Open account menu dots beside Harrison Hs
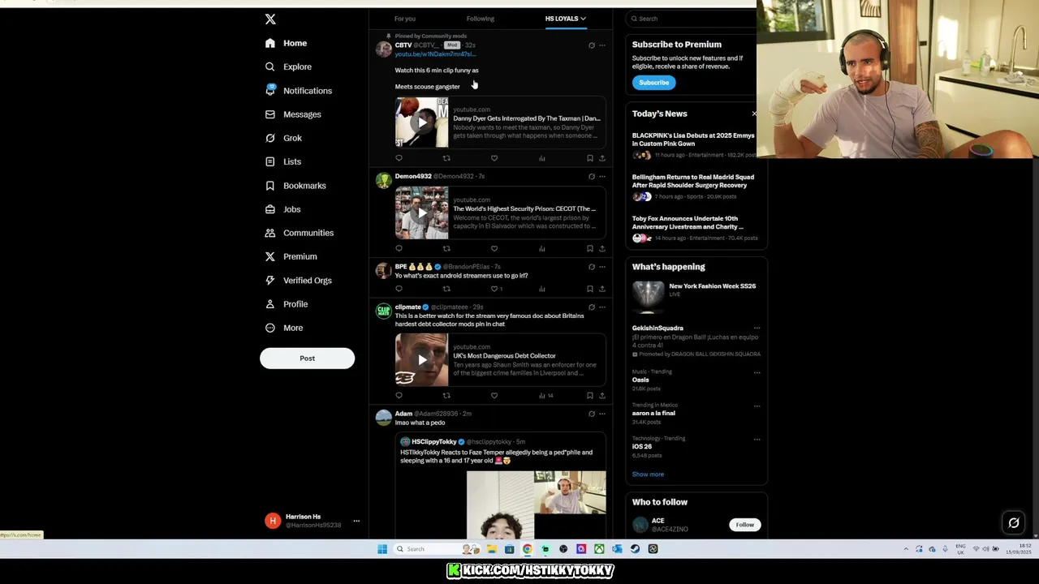Image resolution: width=1039 pixels, height=584 pixels. click(x=356, y=521)
